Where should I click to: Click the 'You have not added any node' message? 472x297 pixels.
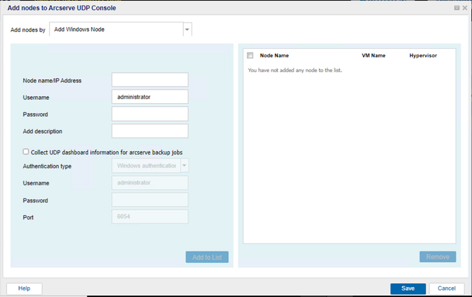295,70
